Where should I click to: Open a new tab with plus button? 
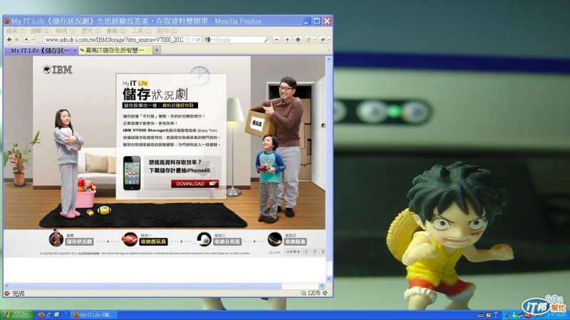[x=157, y=50]
